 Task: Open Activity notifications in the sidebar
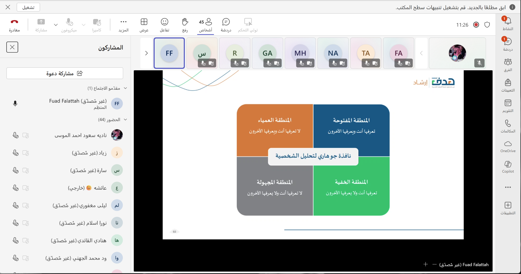coord(508,24)
